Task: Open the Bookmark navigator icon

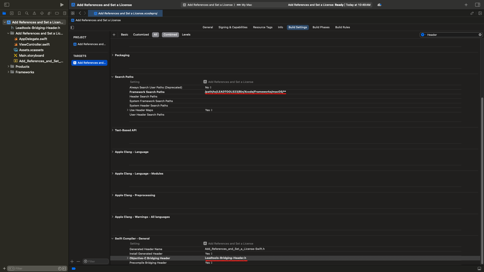Action: 19,13
